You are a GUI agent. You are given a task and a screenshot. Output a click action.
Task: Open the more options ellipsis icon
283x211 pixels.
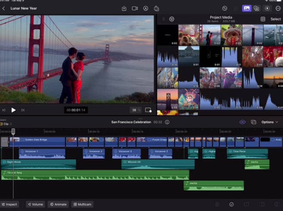pos(278,8)
